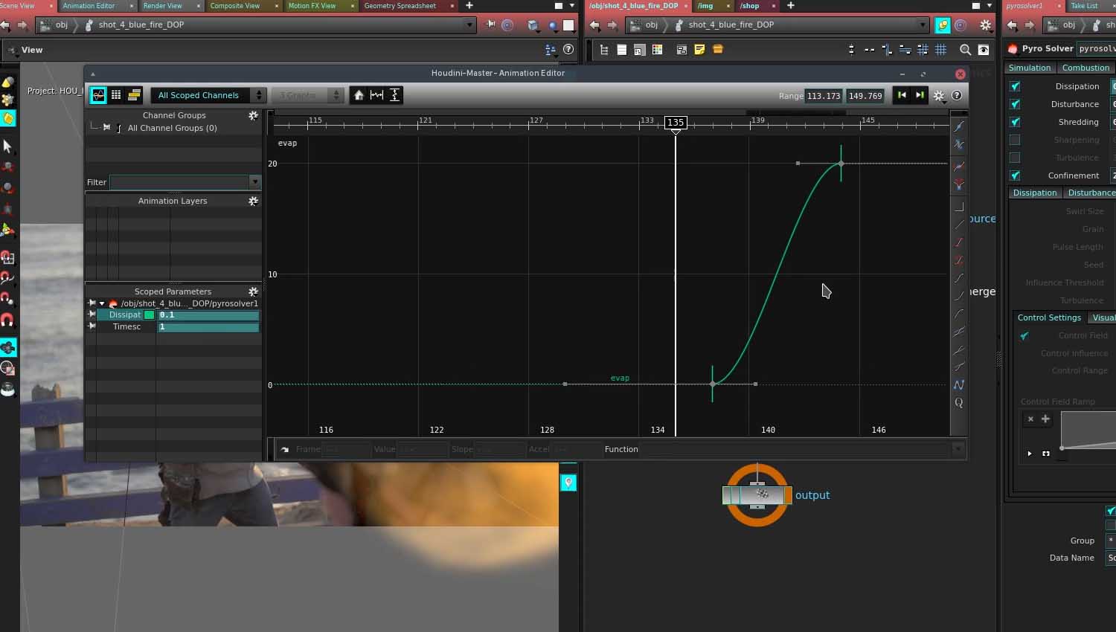Open the Filter dropdown arrow
This screenshot has height=632, width=1116.
click(x=254, y=182)
